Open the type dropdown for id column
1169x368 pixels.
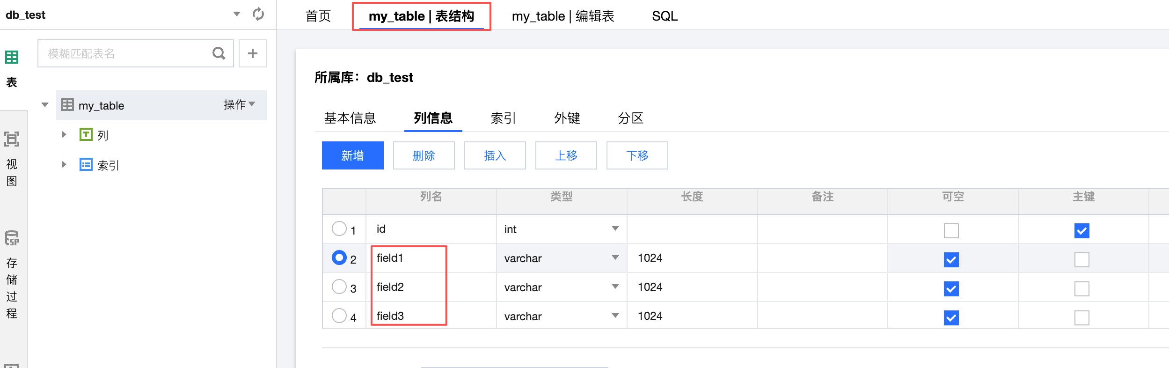click(x=615, y=229)
